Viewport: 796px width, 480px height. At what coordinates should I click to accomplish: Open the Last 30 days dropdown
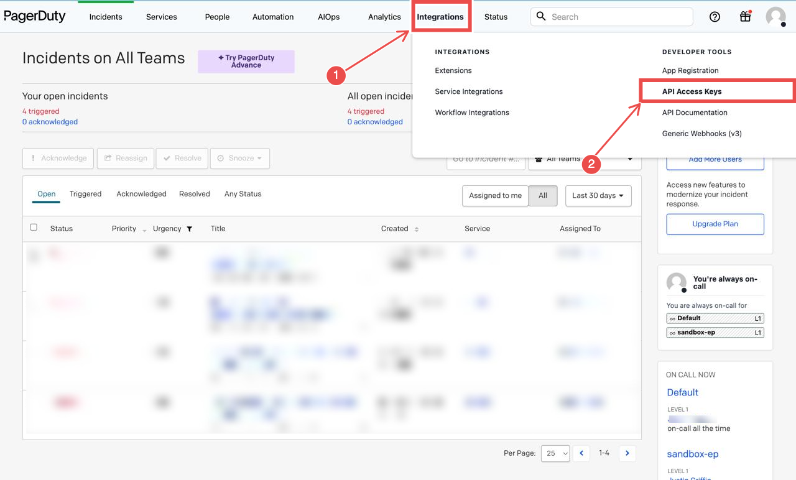[x=598, y=195]
